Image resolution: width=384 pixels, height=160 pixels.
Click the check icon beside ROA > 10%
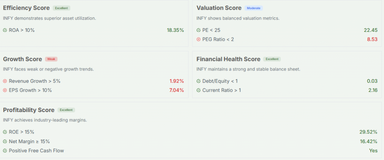(5, 30)
